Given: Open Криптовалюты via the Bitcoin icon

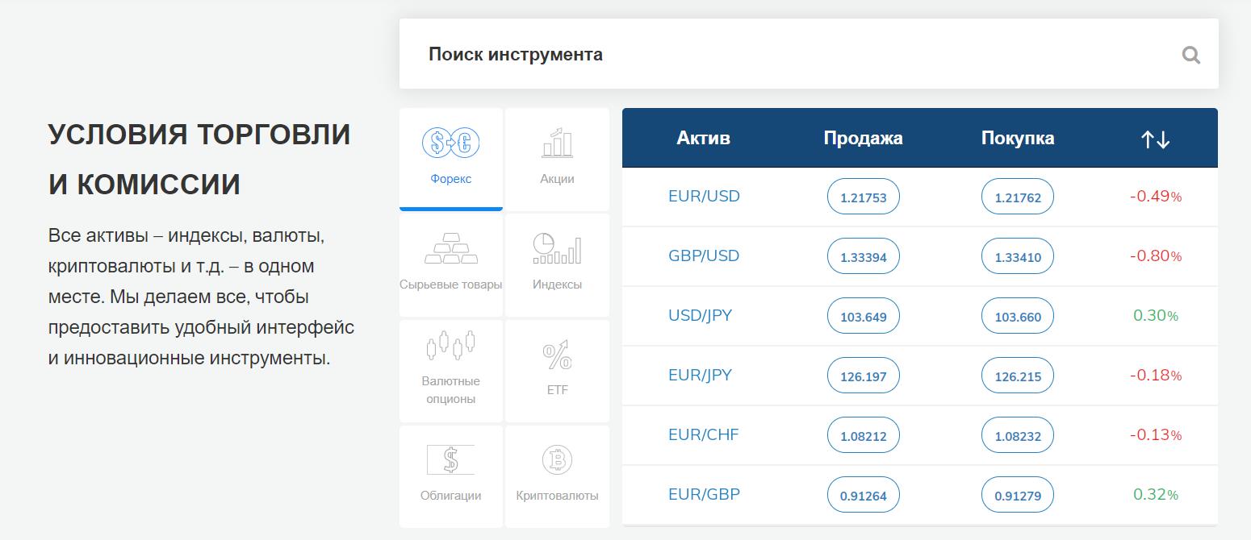Looking at the screenshot, I should 557,461.
